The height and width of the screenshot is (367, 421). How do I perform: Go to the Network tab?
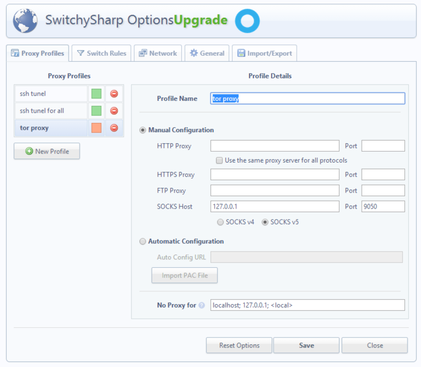[x=158, y=53]
